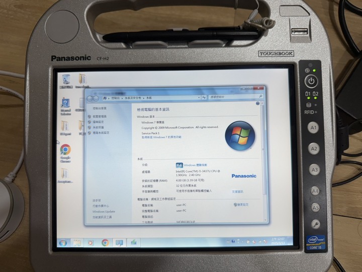Select the processor text 'Intel(R) Core(TM) i5-3437U CPU'
The width and height of the screenshot is (362, 272).
click(x=196, y=171)
